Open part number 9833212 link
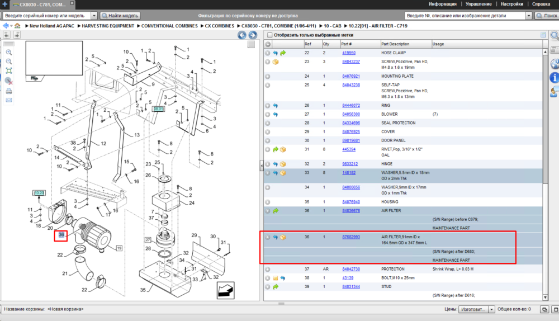 (x=350, y=164)
